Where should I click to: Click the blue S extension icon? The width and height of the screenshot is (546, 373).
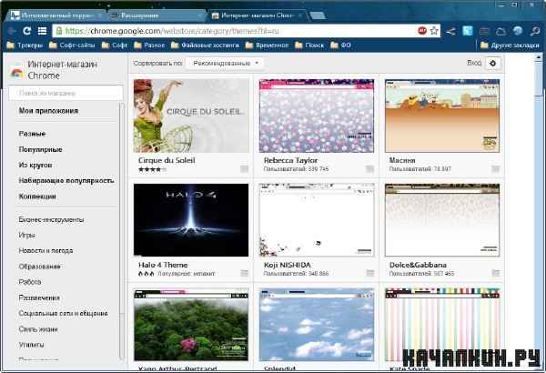(468, 31)
